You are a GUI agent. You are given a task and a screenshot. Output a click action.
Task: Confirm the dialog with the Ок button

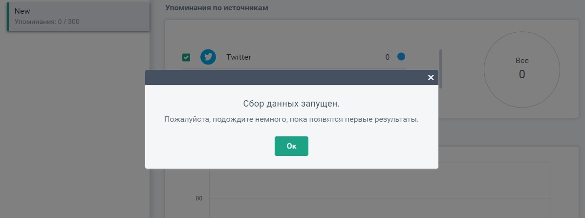click(291, 146)
